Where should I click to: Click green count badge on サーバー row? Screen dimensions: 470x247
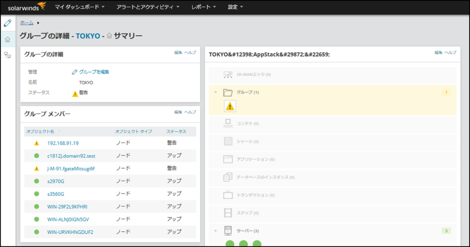446,231
